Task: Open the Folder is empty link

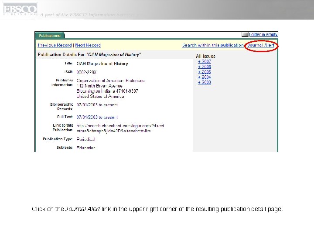Action: click(x=263, y=34)
